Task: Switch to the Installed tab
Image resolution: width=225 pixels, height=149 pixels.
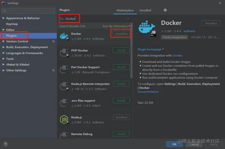Action: point(145,10)
